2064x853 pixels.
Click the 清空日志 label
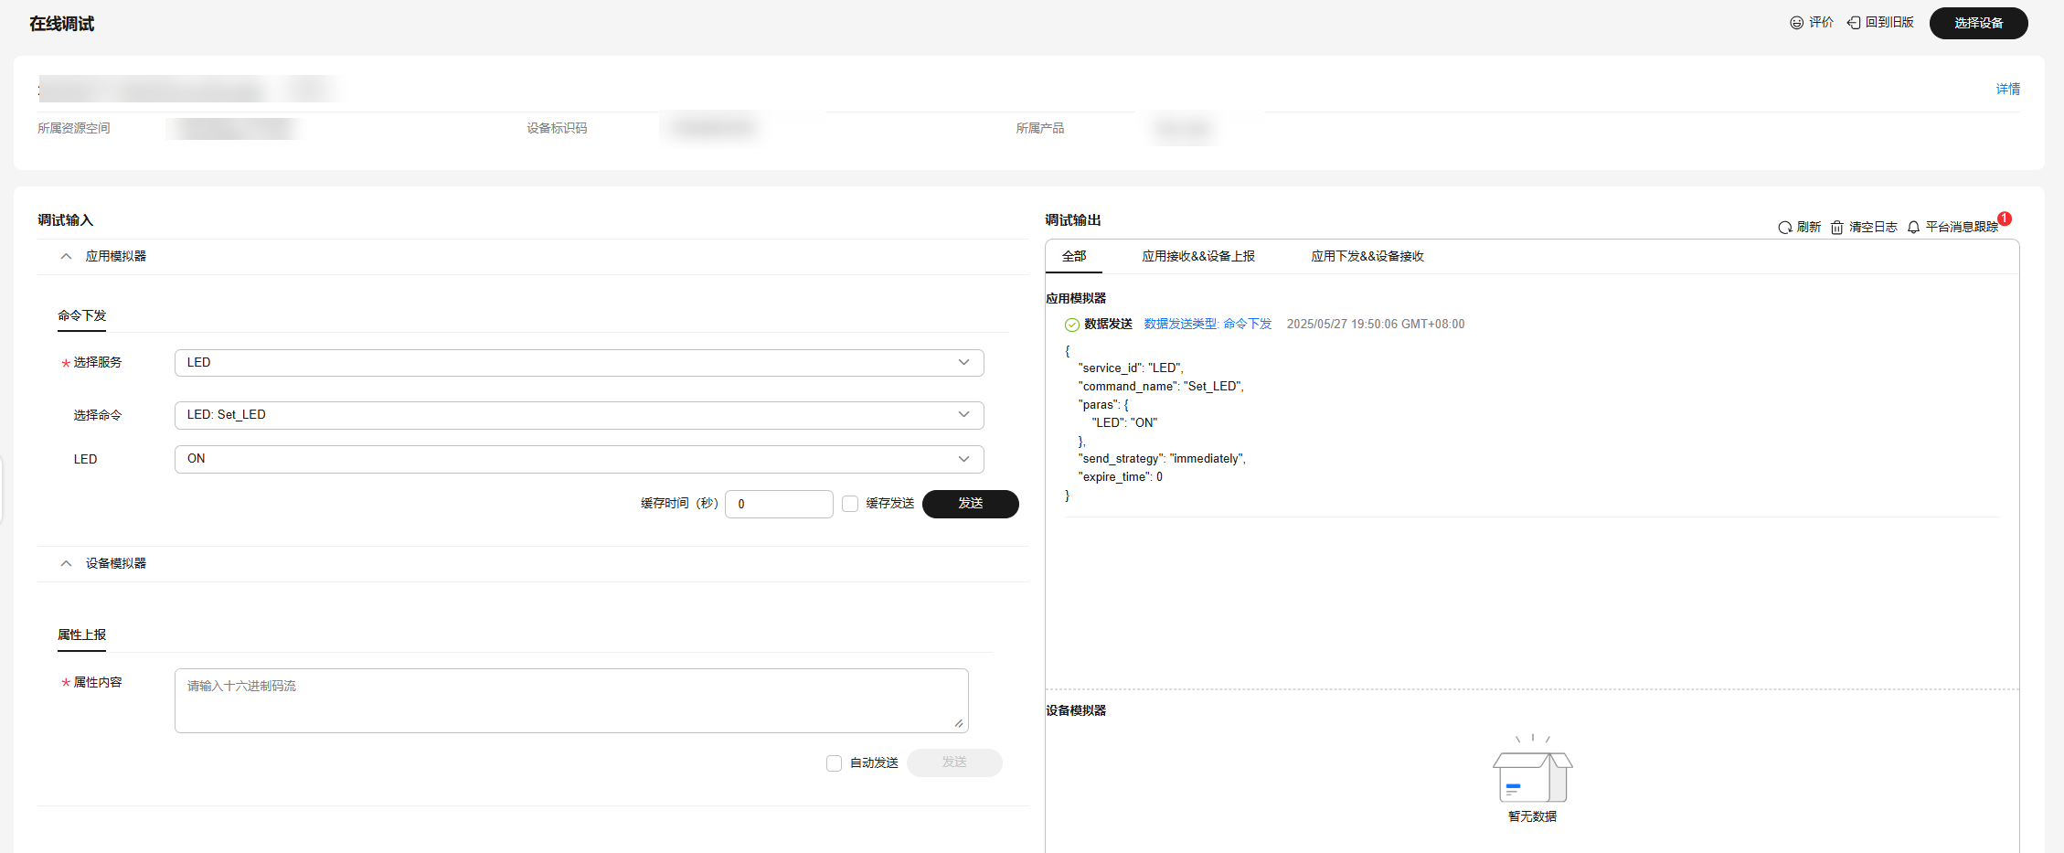coord(1873,228)
